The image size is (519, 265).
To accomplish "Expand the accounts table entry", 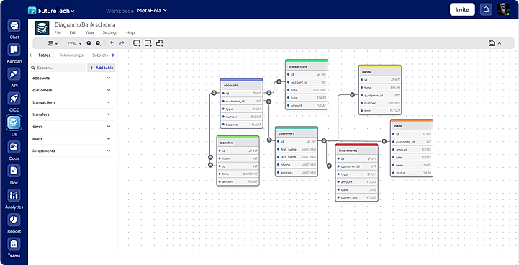I will (x=72, y=78).
